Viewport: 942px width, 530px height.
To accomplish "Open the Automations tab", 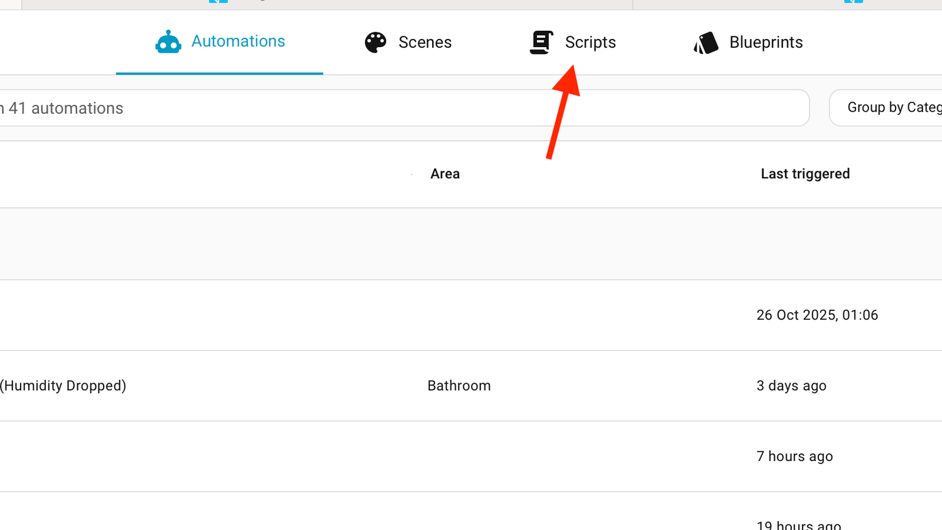I will [220, 42].
